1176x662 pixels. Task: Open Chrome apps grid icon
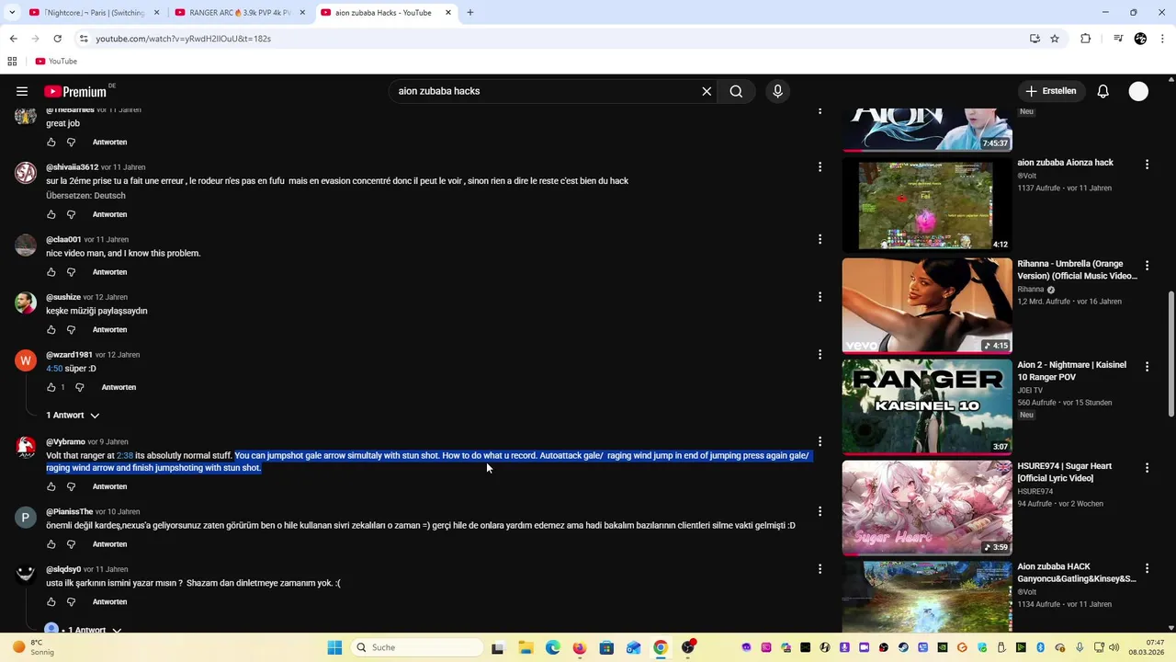[12, 62]
